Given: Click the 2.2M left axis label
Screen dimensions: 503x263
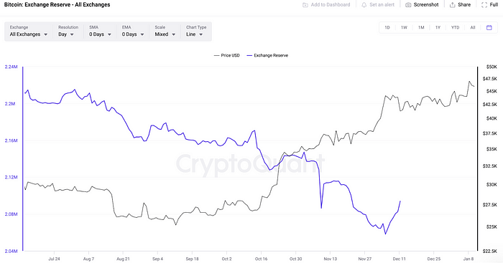Looking at the screenshot, I should pyautogui.click(x=9, y=104).
